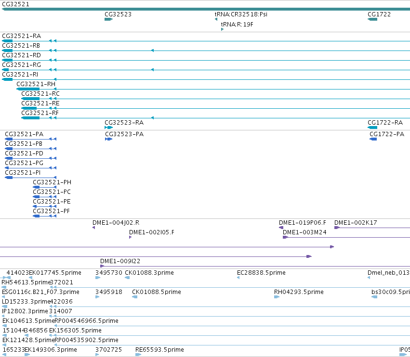Open protein CG32521-PB

click(x=24, y=144)
